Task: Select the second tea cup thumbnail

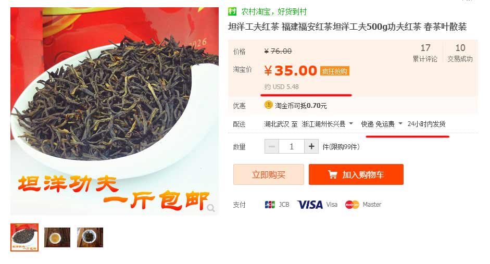Action: [57, 237]
